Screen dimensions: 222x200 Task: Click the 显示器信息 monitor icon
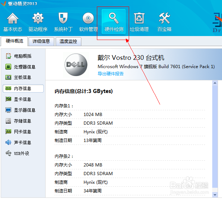[8, 110]
